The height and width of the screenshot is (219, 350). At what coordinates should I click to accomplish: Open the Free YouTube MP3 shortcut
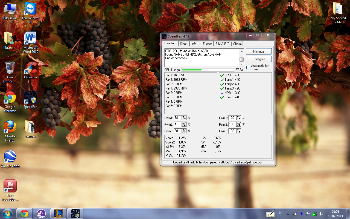(x=10, y=191)
